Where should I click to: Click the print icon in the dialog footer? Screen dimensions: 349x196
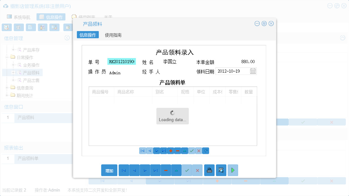(209, 170)
